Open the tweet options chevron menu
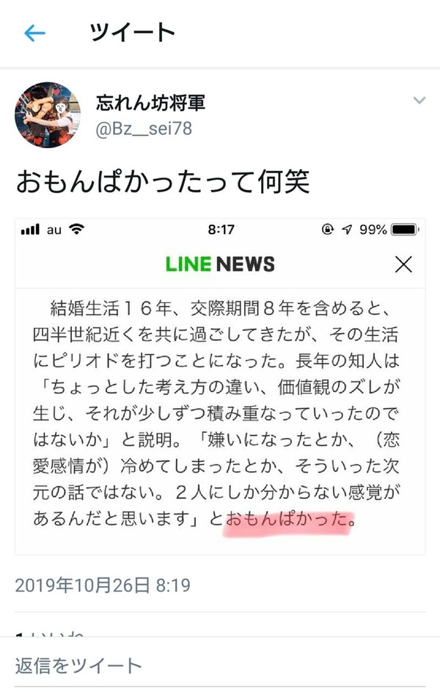Viewport: 440px width, 692px height. [419, 101]
